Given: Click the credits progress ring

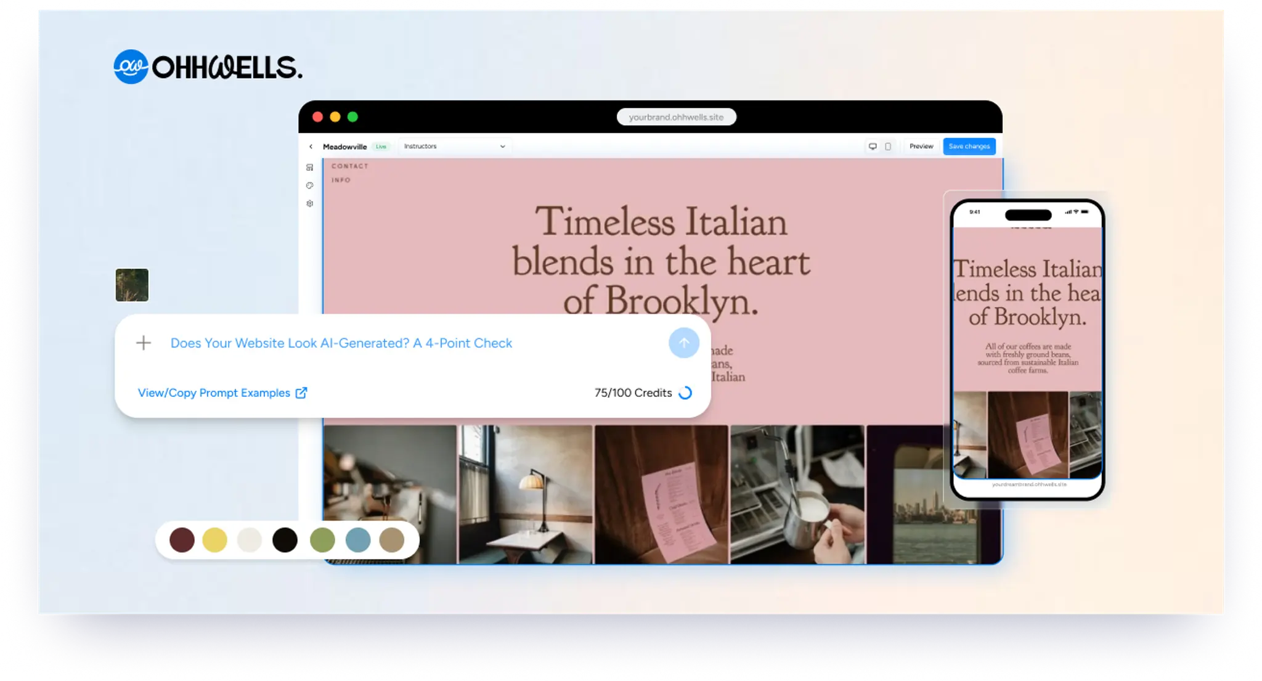Looking at the screenshot, I should [685, 393].
